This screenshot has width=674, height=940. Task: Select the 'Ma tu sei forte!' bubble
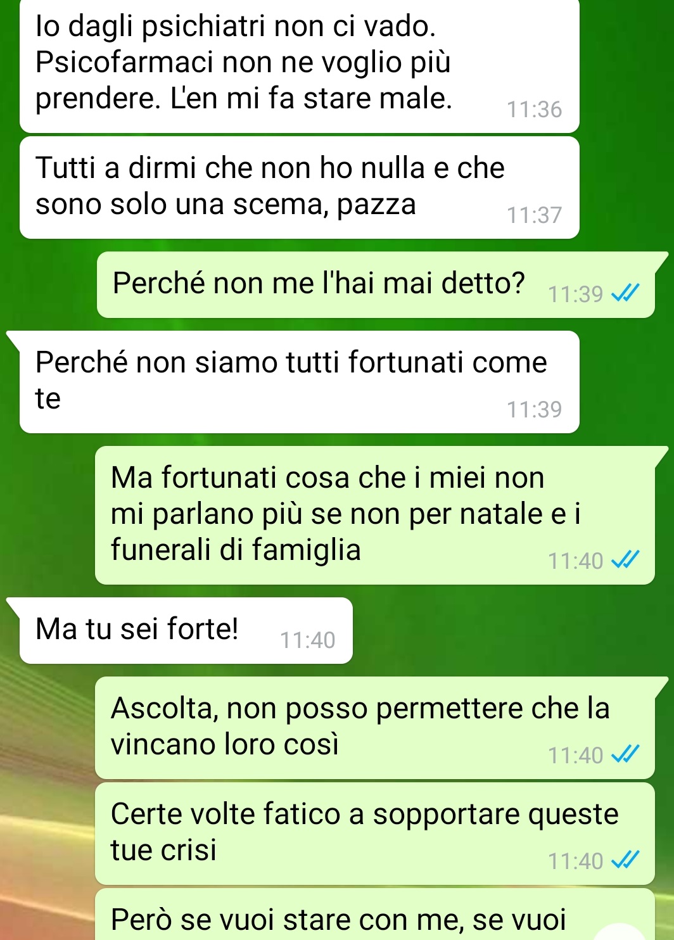(x=186, y=631)
